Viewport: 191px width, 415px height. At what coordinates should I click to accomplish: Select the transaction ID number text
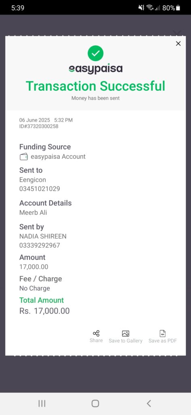(x=39, y=126)
